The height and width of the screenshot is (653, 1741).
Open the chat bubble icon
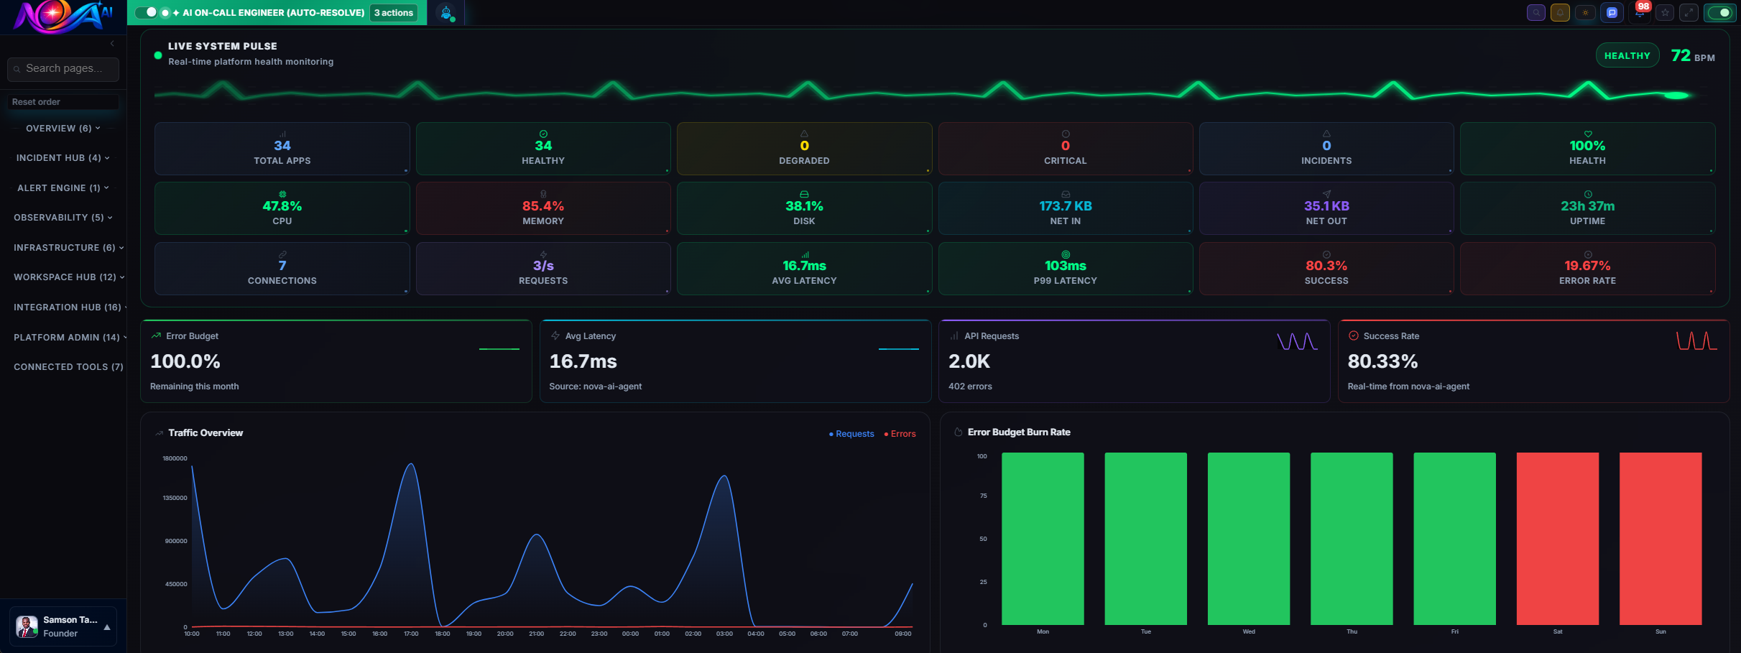(1612, 12)
